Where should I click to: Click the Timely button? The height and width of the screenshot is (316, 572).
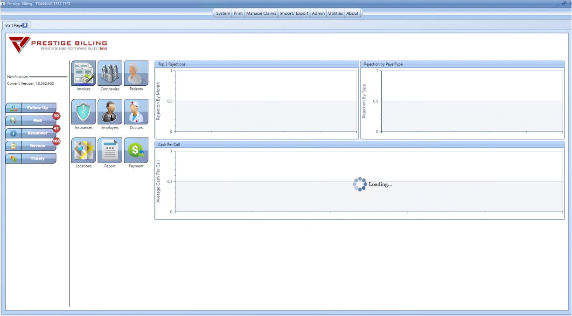click(x=31, y=158)
